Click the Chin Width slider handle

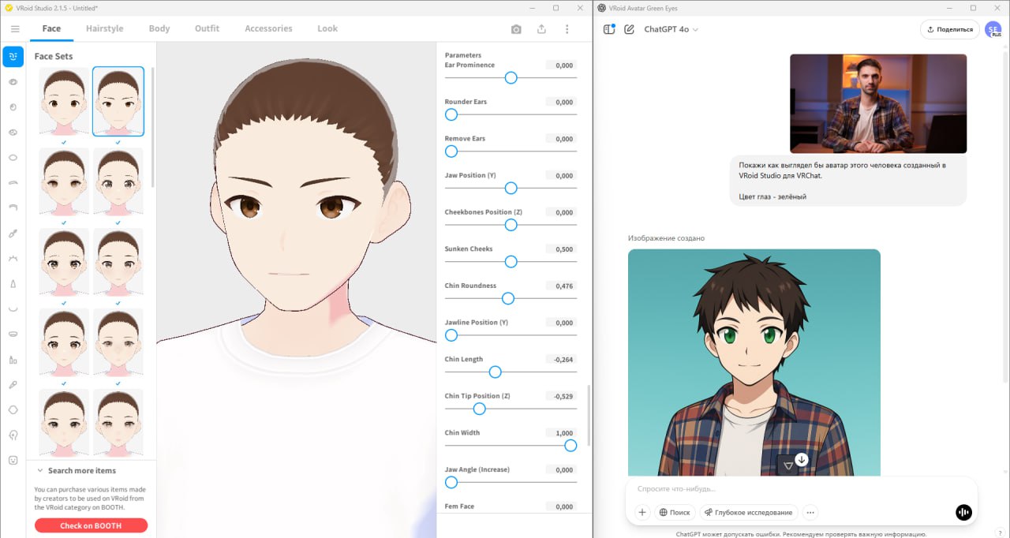[x=570, y=446]
